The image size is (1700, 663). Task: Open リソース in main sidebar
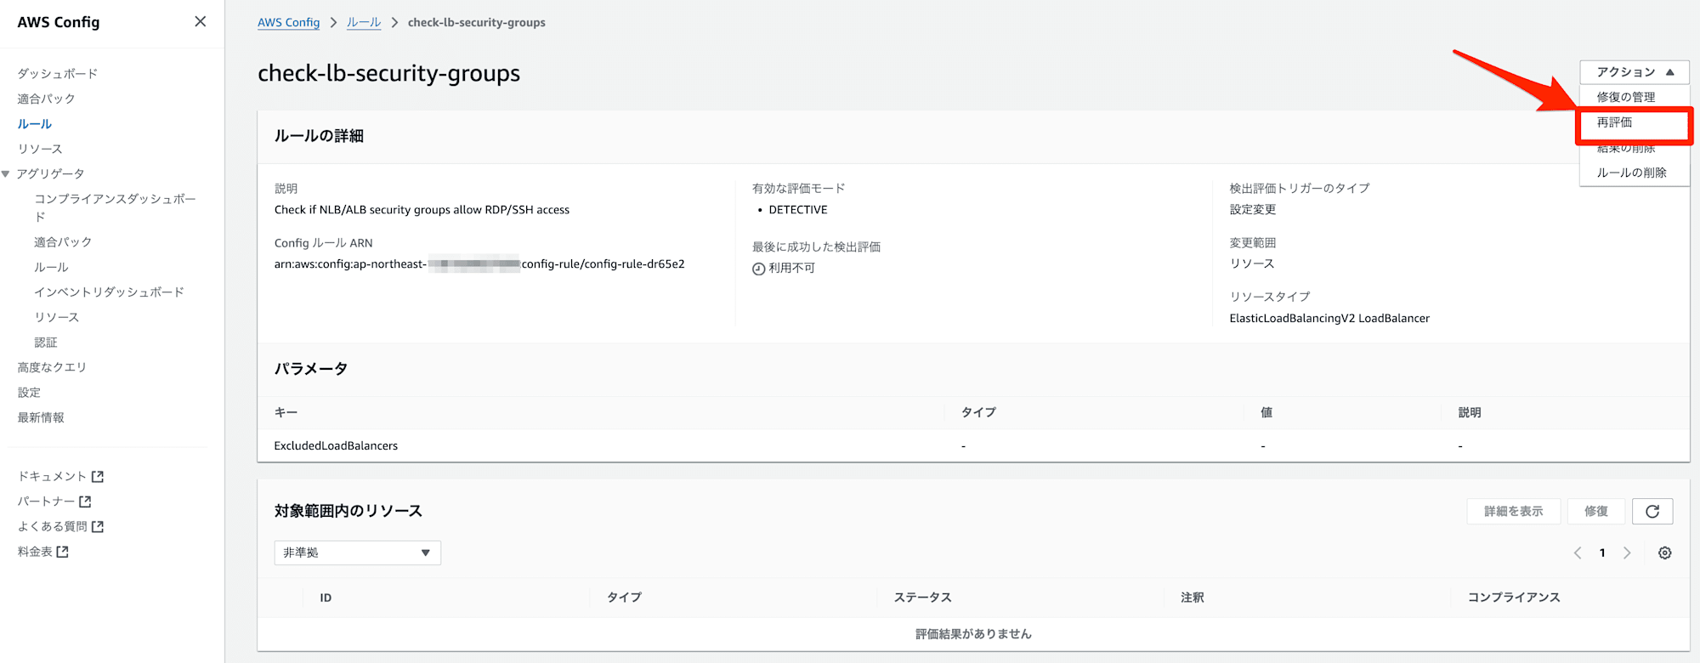(40, 149)
